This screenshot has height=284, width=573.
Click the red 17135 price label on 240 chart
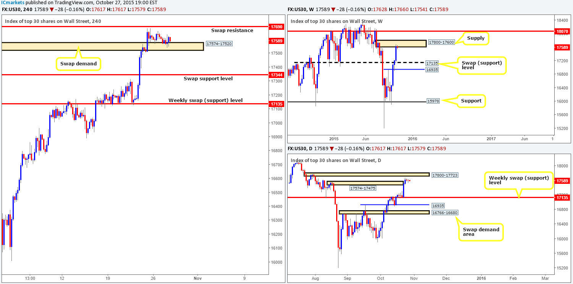(277, 104)
